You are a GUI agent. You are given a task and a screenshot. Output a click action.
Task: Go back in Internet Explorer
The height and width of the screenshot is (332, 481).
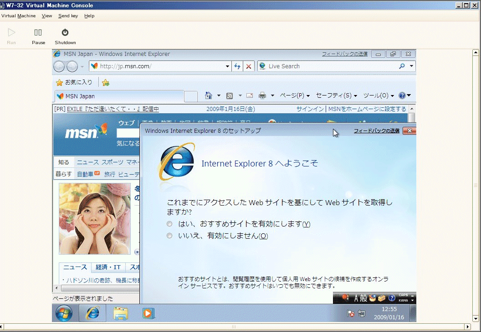pos(59,66)
